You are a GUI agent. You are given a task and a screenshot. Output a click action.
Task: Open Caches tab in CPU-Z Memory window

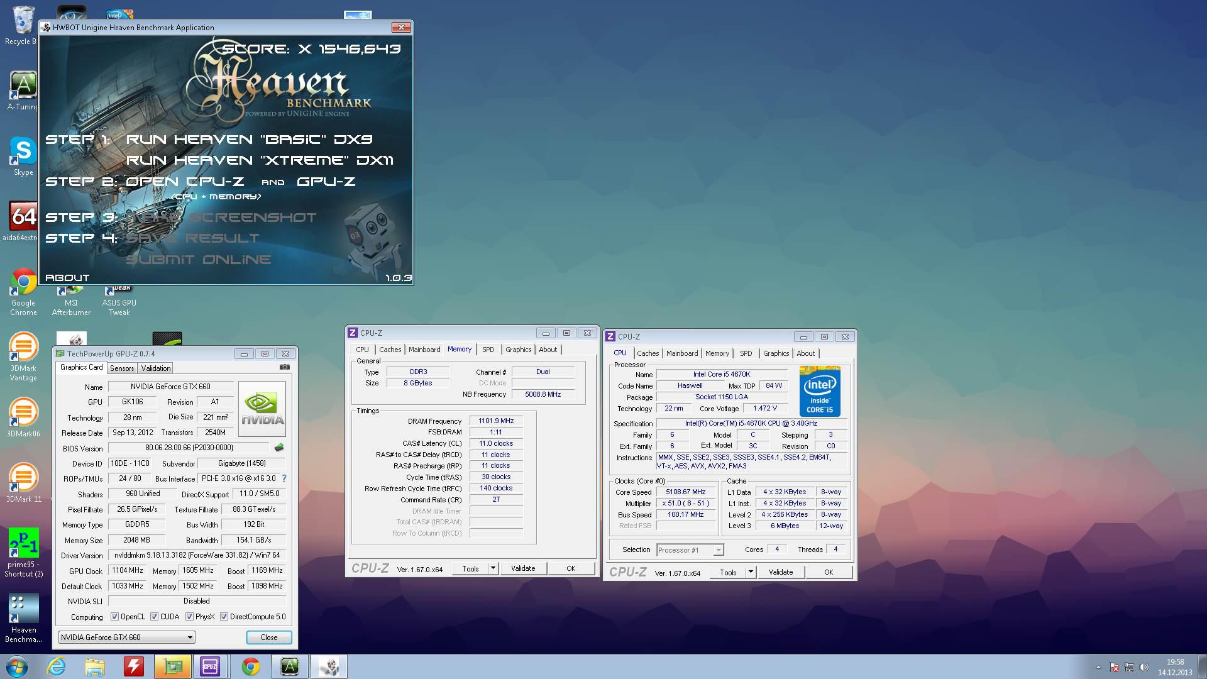click(x=390, y=350)
